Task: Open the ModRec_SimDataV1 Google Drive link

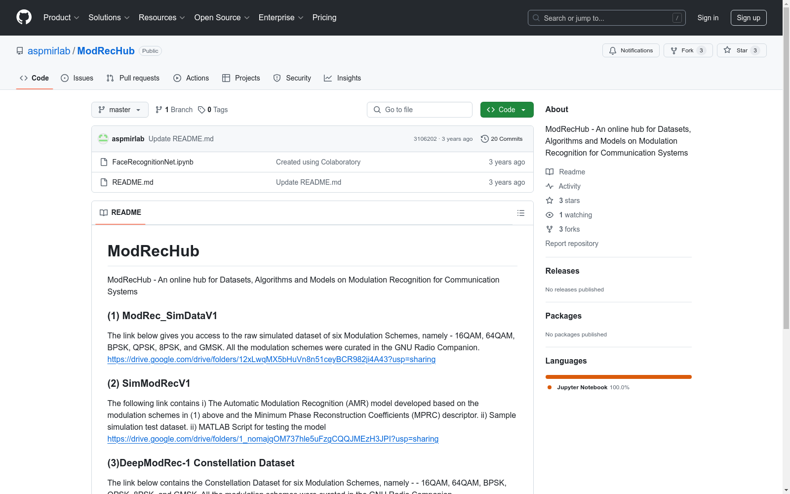Action: pos(272,360)
